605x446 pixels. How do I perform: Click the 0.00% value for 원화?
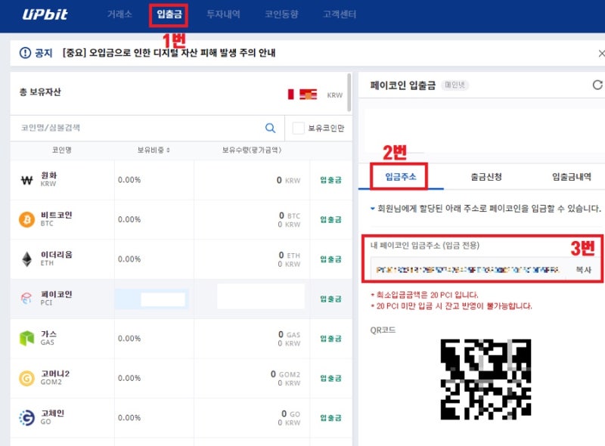coord(129,180)
